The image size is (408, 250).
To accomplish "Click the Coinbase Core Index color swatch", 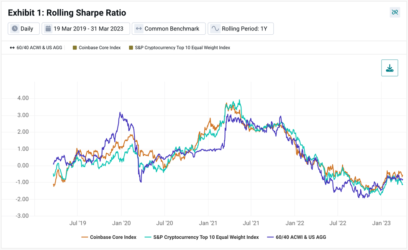I will pos(74,48).
